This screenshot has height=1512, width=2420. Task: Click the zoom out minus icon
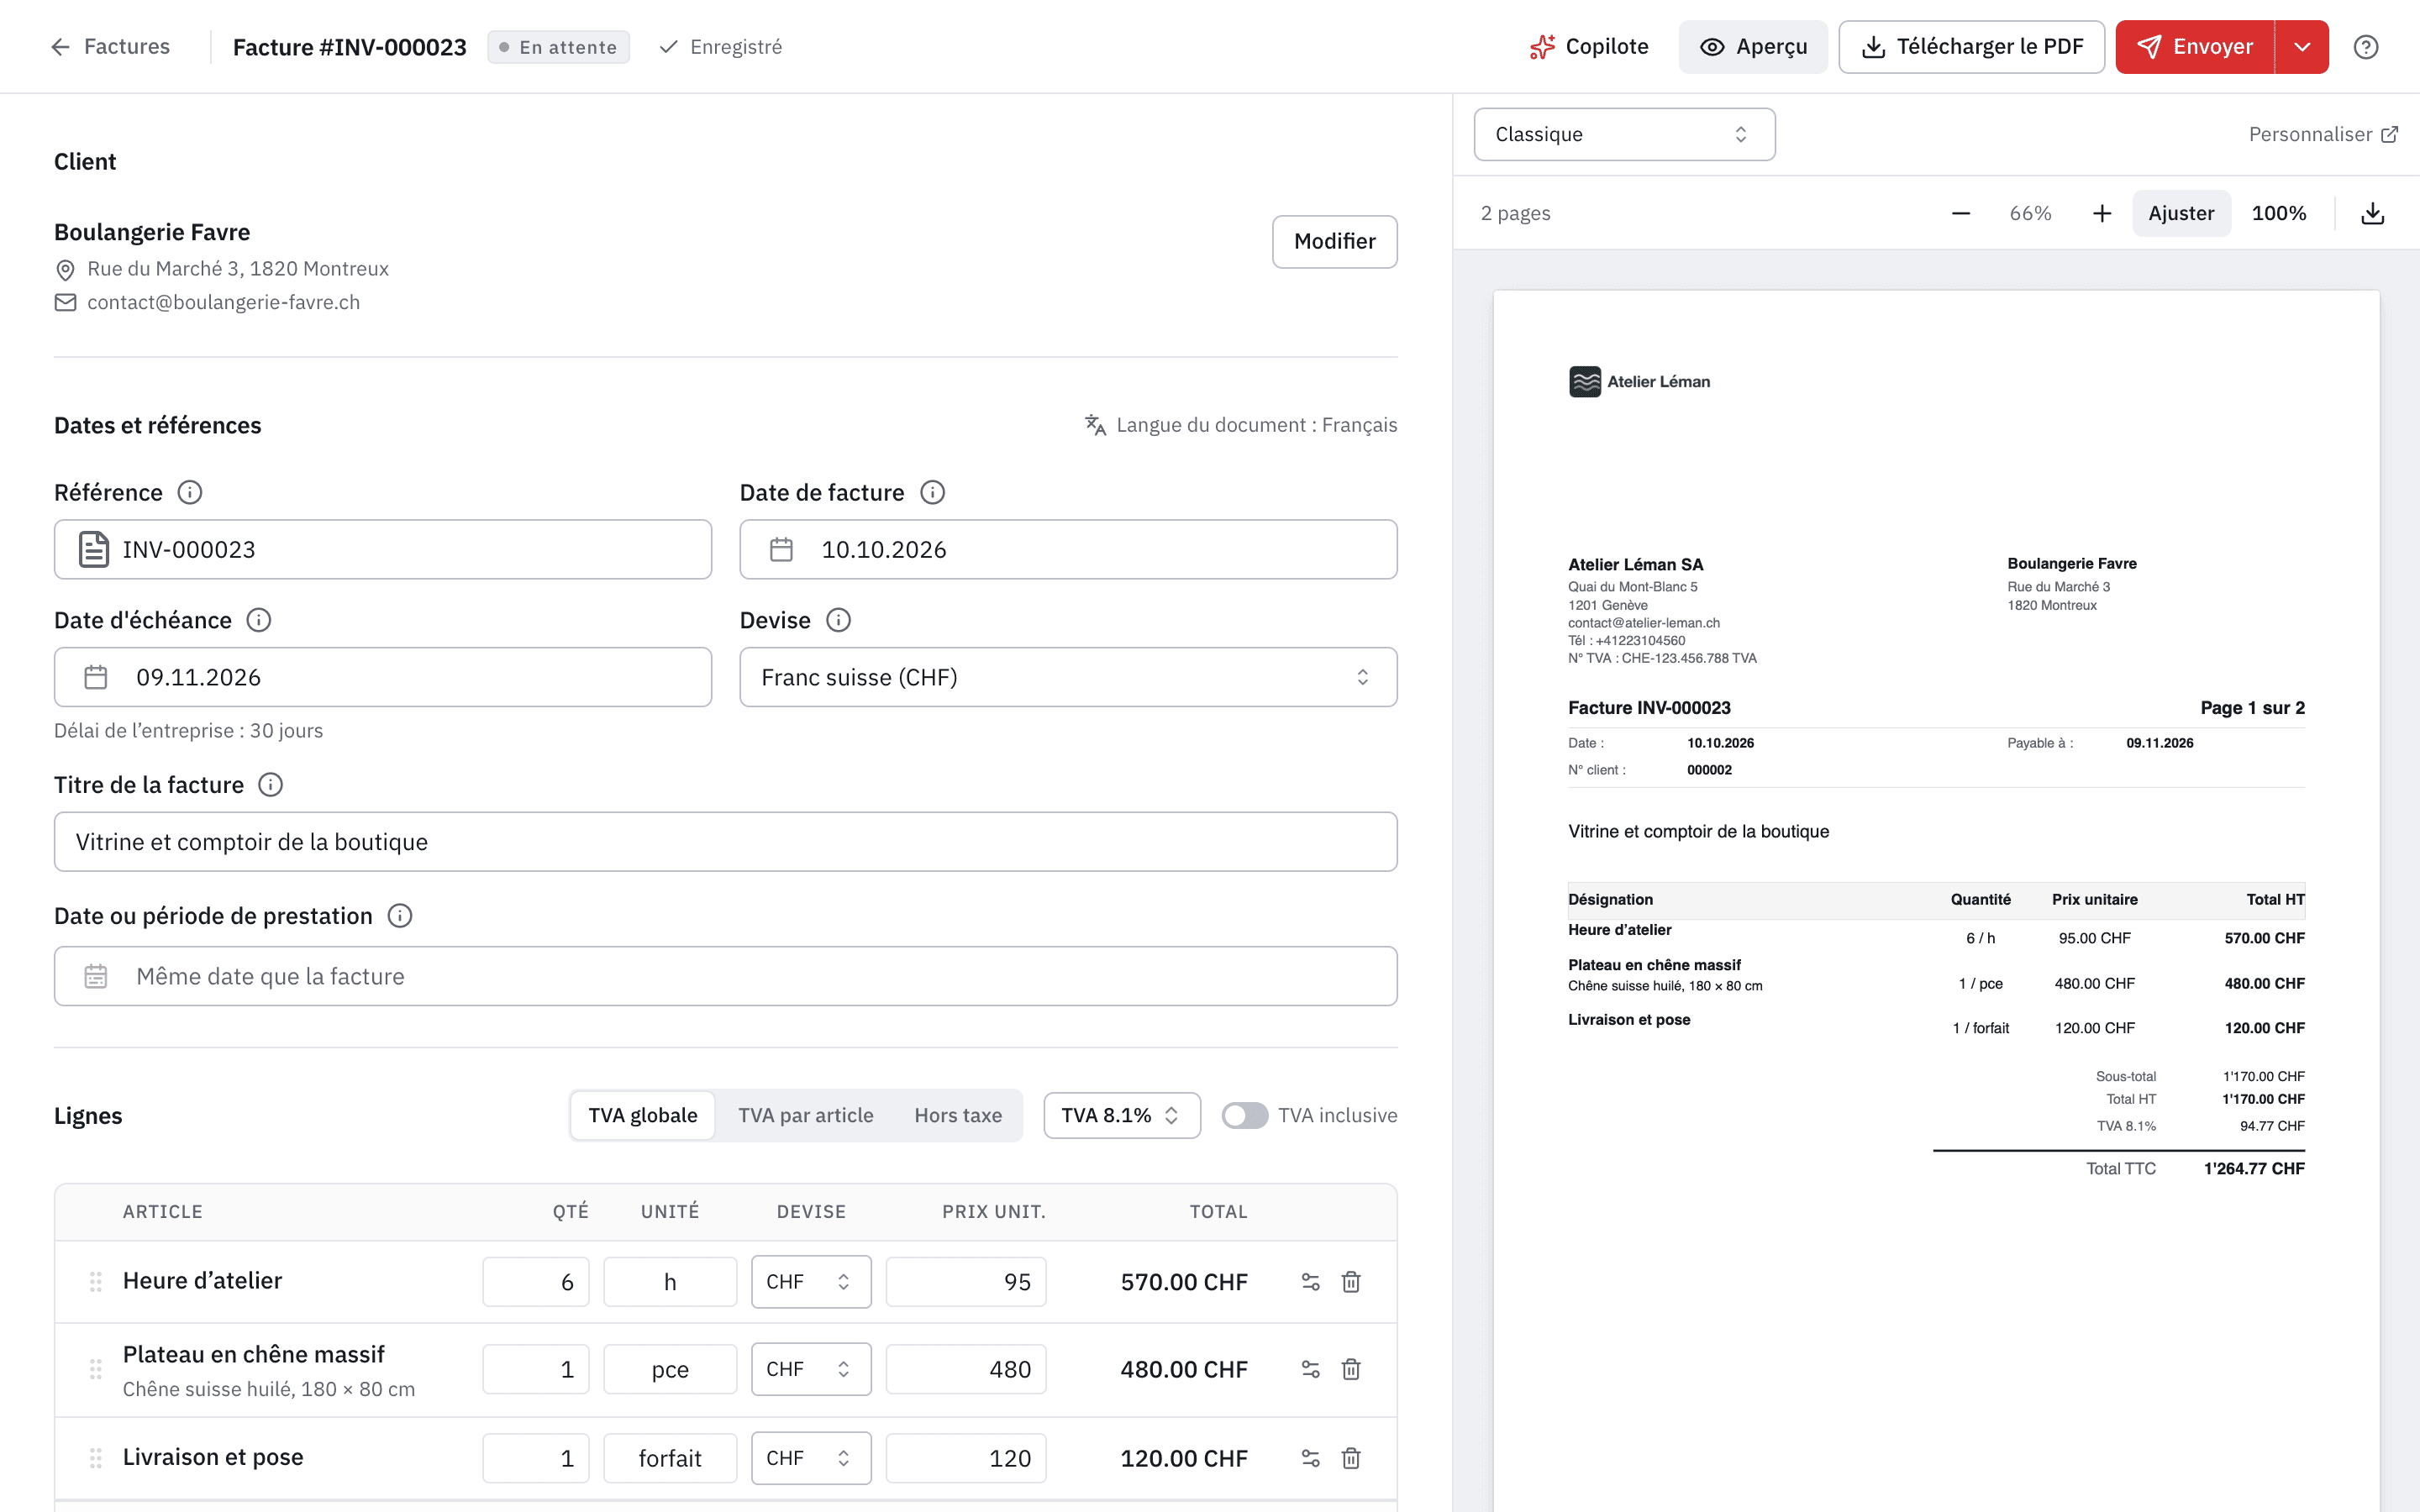click(1960, 213)
